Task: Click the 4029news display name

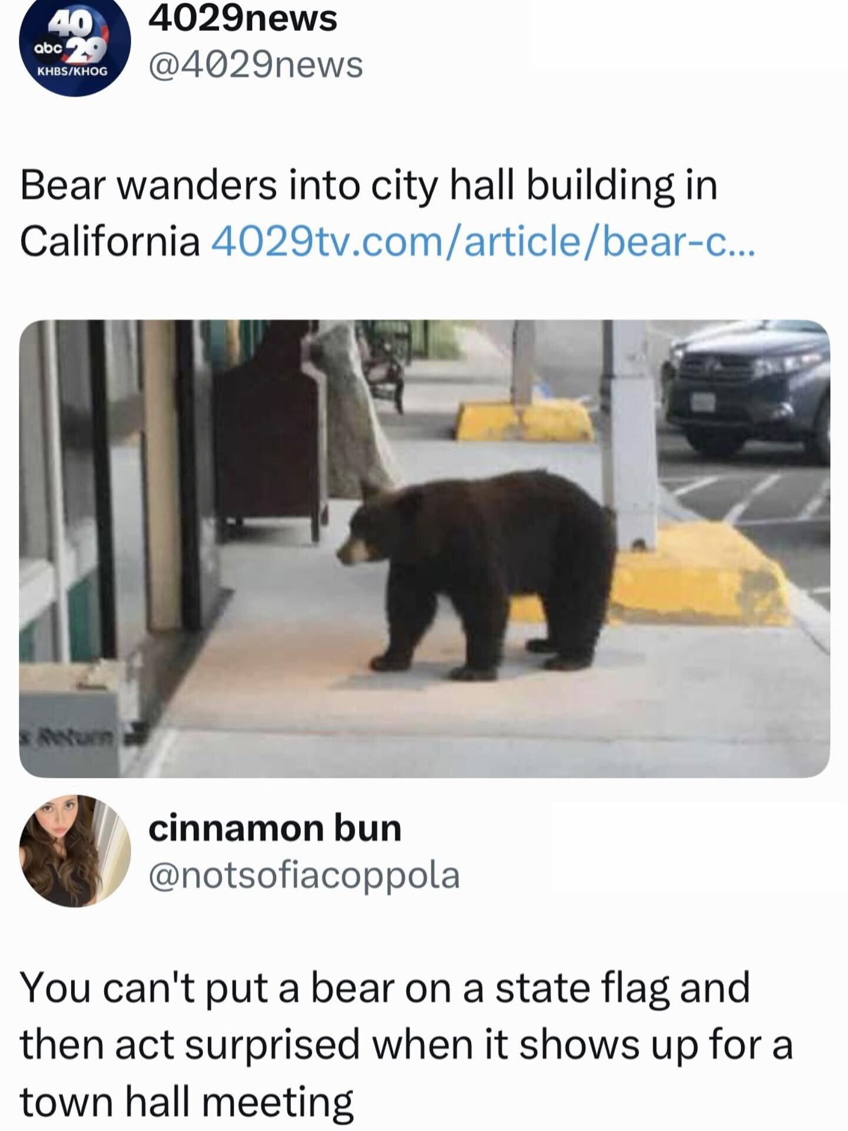Action: point(243,19)
